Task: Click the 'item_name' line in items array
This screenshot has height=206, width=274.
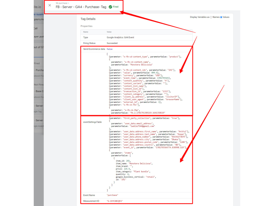Action: point(134,164)
